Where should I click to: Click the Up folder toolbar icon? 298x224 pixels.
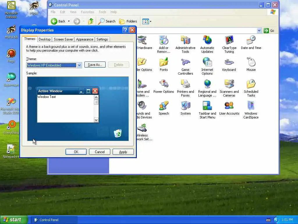coord(91,21)
